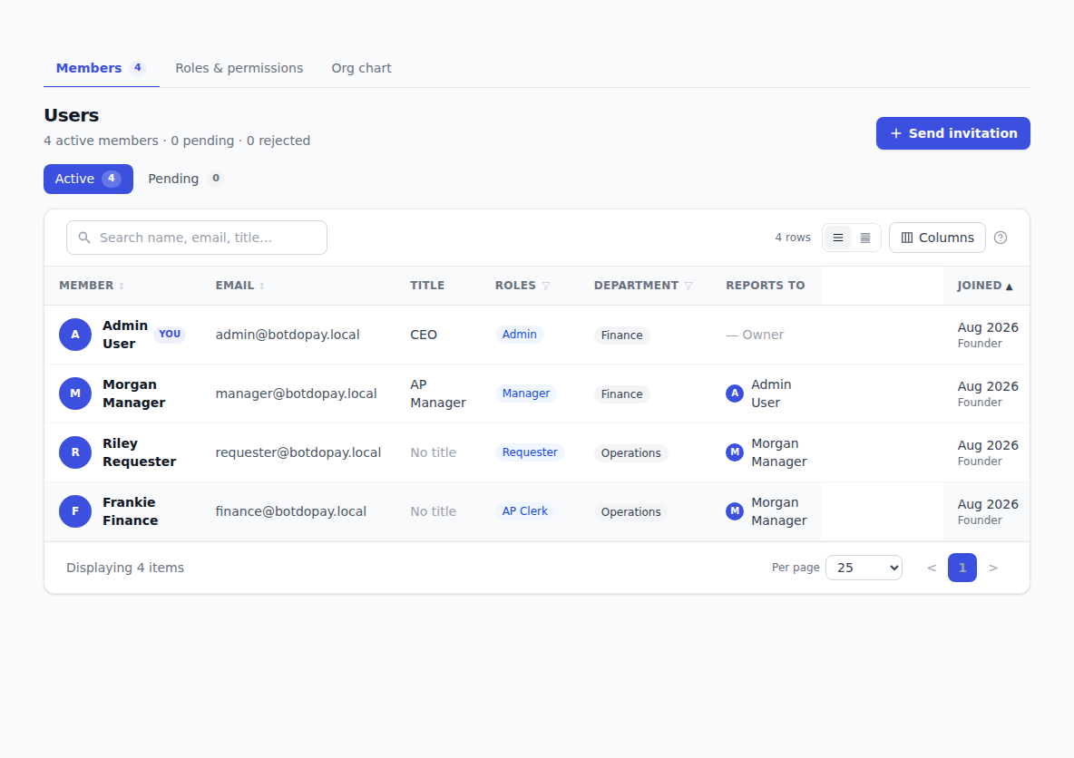Open the Department column filter

(688, 286)
